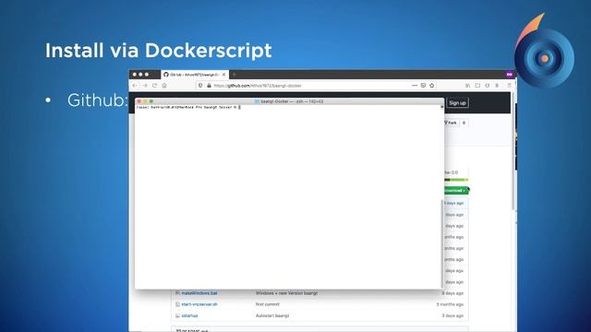Click the '3 months ago' timestamp
The image size is (591, 332).
450,304
